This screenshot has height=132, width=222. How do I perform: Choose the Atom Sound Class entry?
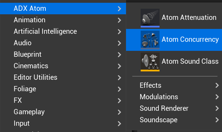click(x=174, y=62)
